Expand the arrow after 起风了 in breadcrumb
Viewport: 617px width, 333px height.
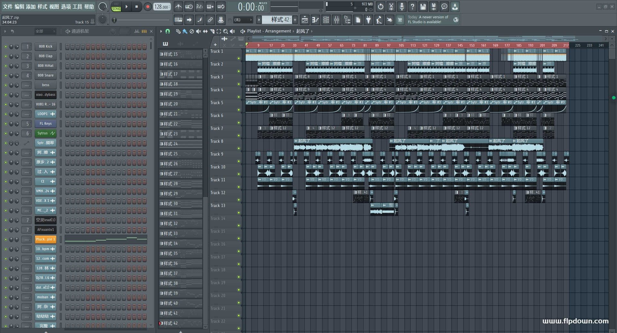312,31
